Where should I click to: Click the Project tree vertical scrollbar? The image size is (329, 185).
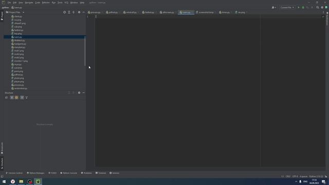click(85, 51)
